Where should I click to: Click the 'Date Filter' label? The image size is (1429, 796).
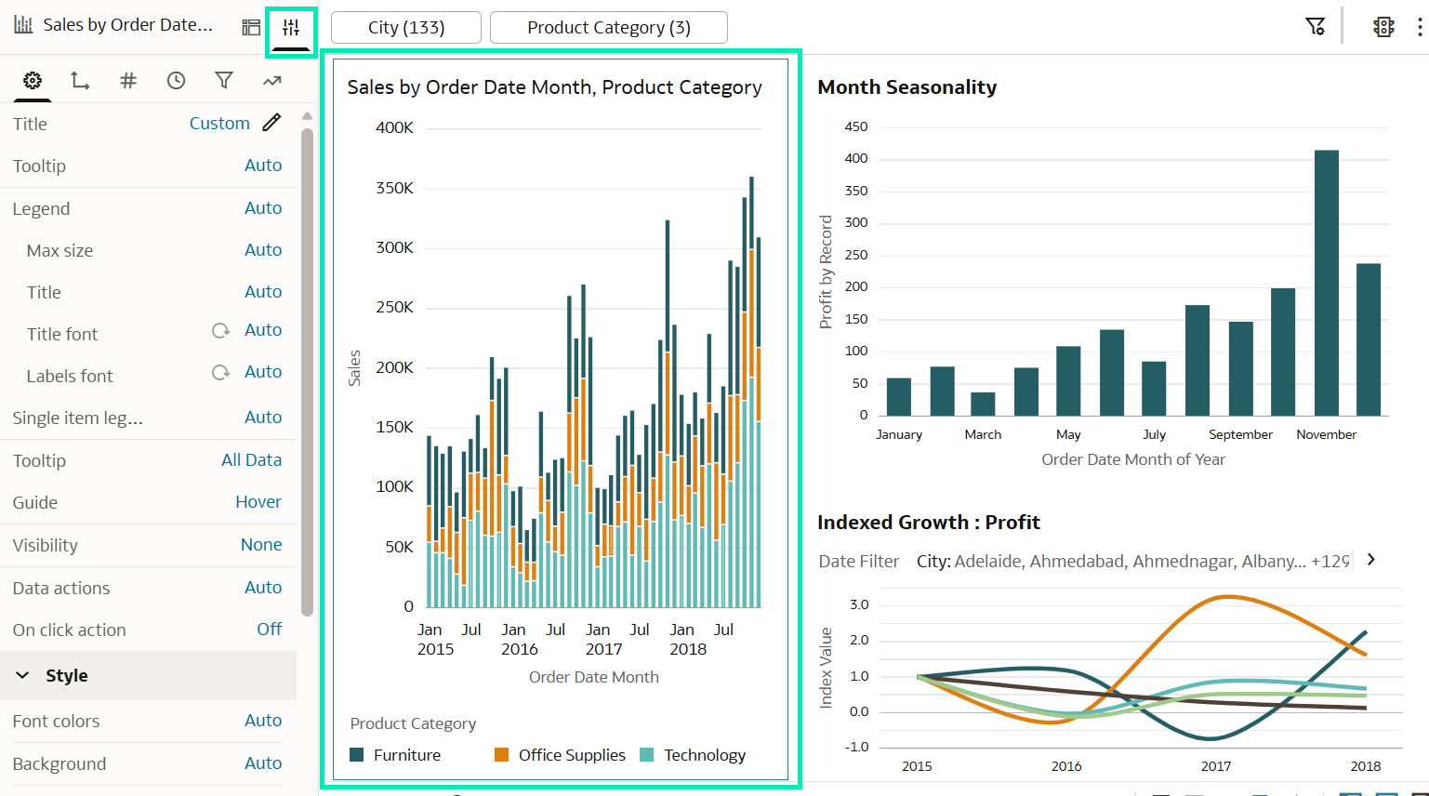(859, 562)
